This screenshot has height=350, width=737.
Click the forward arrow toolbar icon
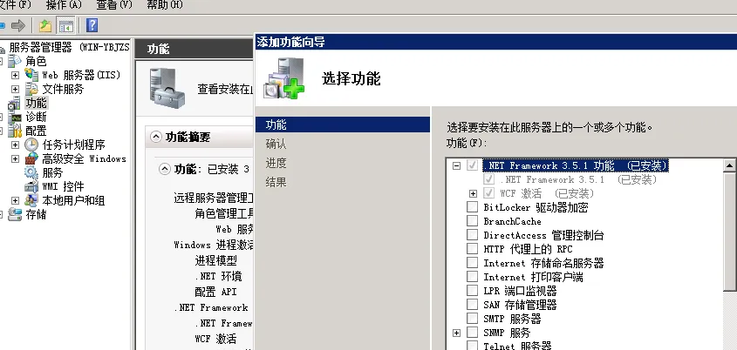[17, 25]
